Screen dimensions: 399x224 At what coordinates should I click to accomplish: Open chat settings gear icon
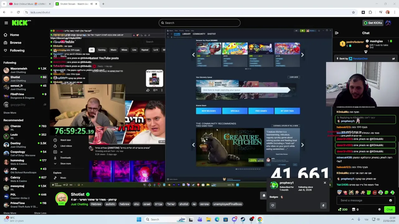(x=379, y=210)
